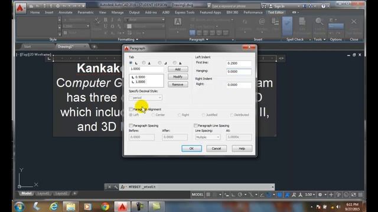This screenshot has height=212, width=378.
Task: Click the Hanging indent field
Action: coord(239,72)
